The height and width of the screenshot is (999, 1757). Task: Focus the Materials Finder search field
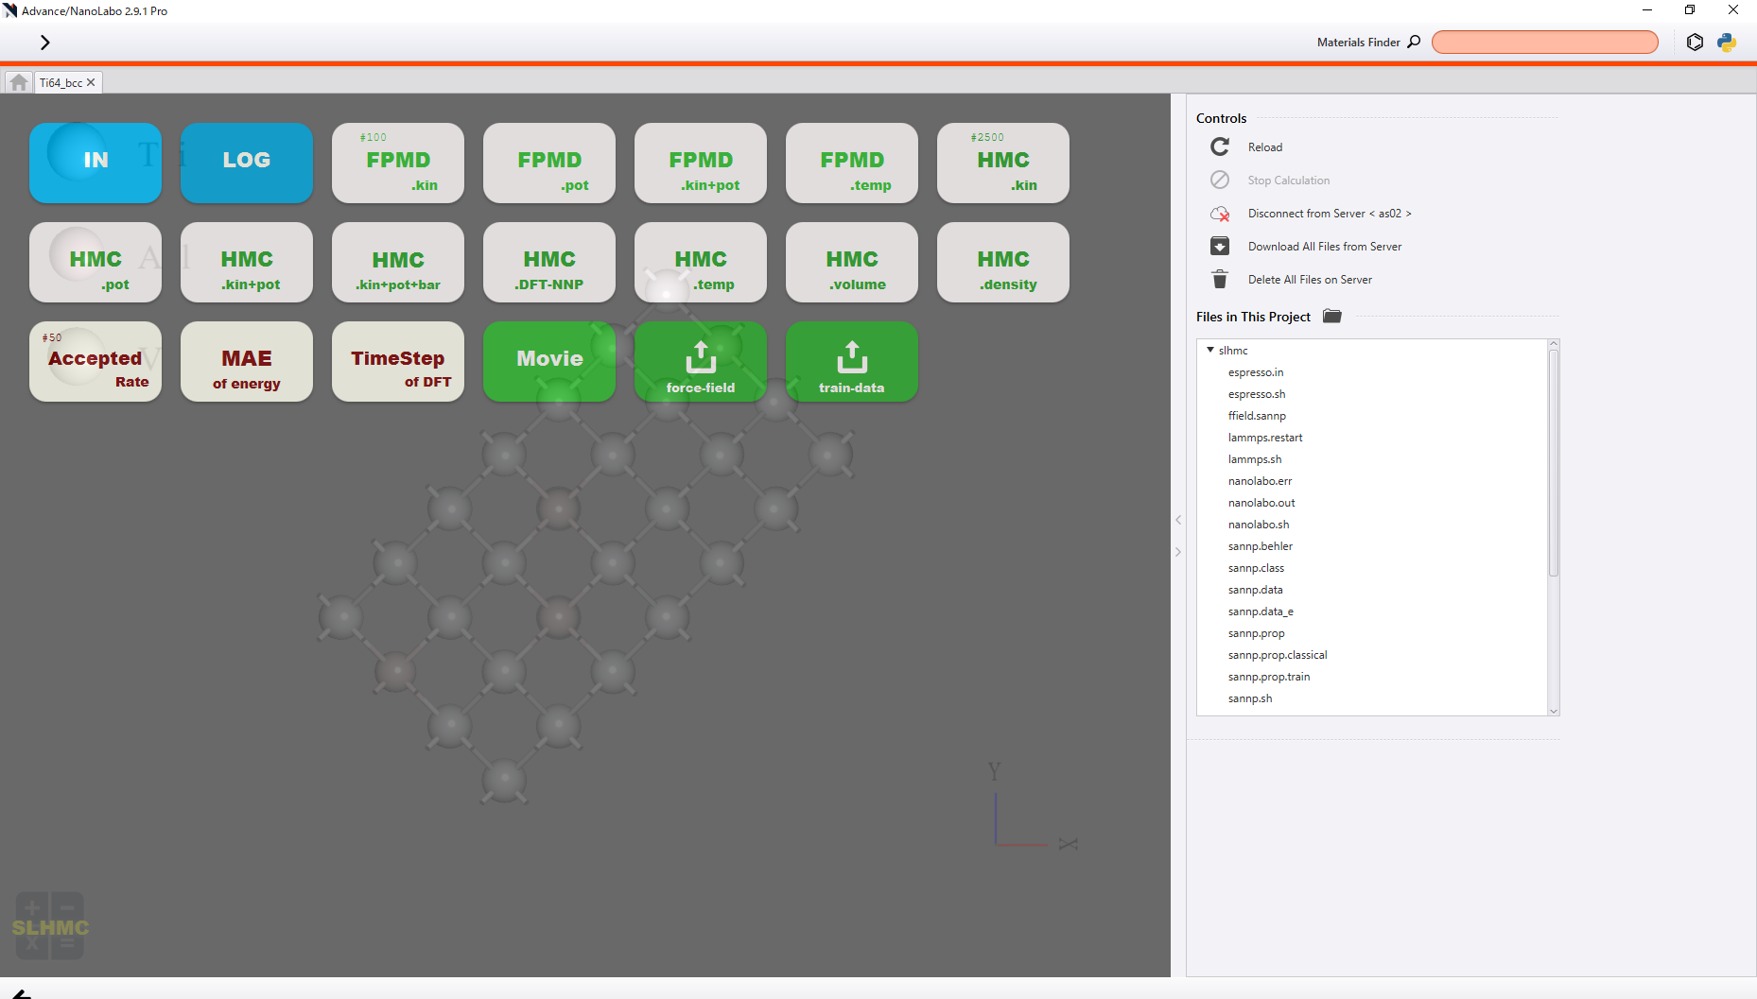(1544, 42)
